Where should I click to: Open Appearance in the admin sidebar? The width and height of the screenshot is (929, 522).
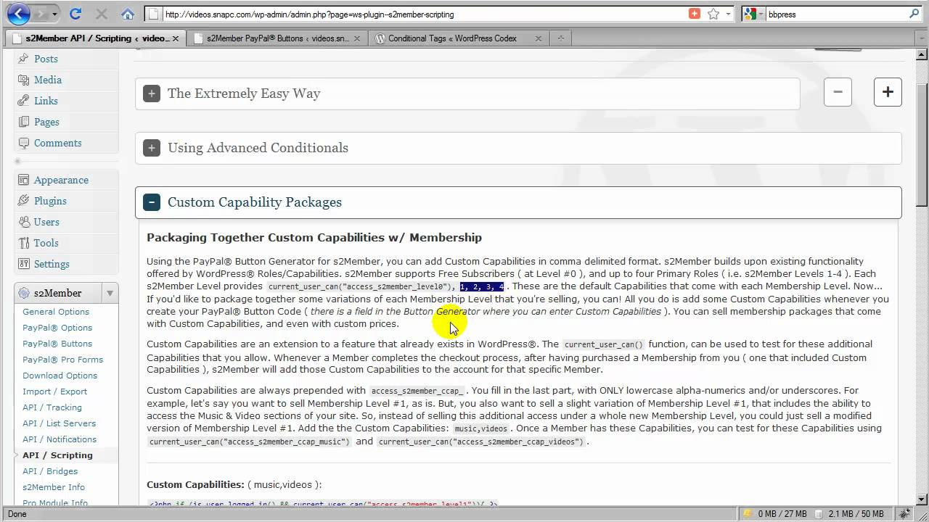[61, 180]
